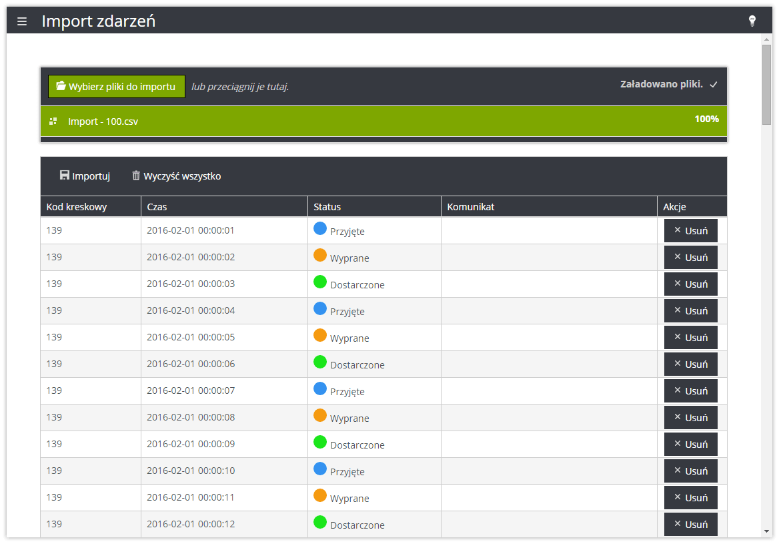
Task: Remove row with time 00:00:08
Action: (690, 418)
